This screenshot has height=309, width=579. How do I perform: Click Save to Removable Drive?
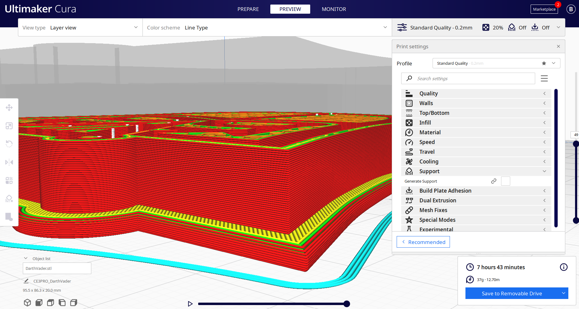[x=512, y=293]
